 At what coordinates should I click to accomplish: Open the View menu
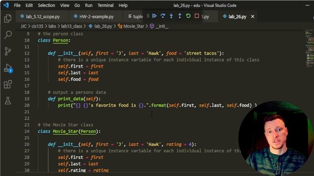point(65,5)
